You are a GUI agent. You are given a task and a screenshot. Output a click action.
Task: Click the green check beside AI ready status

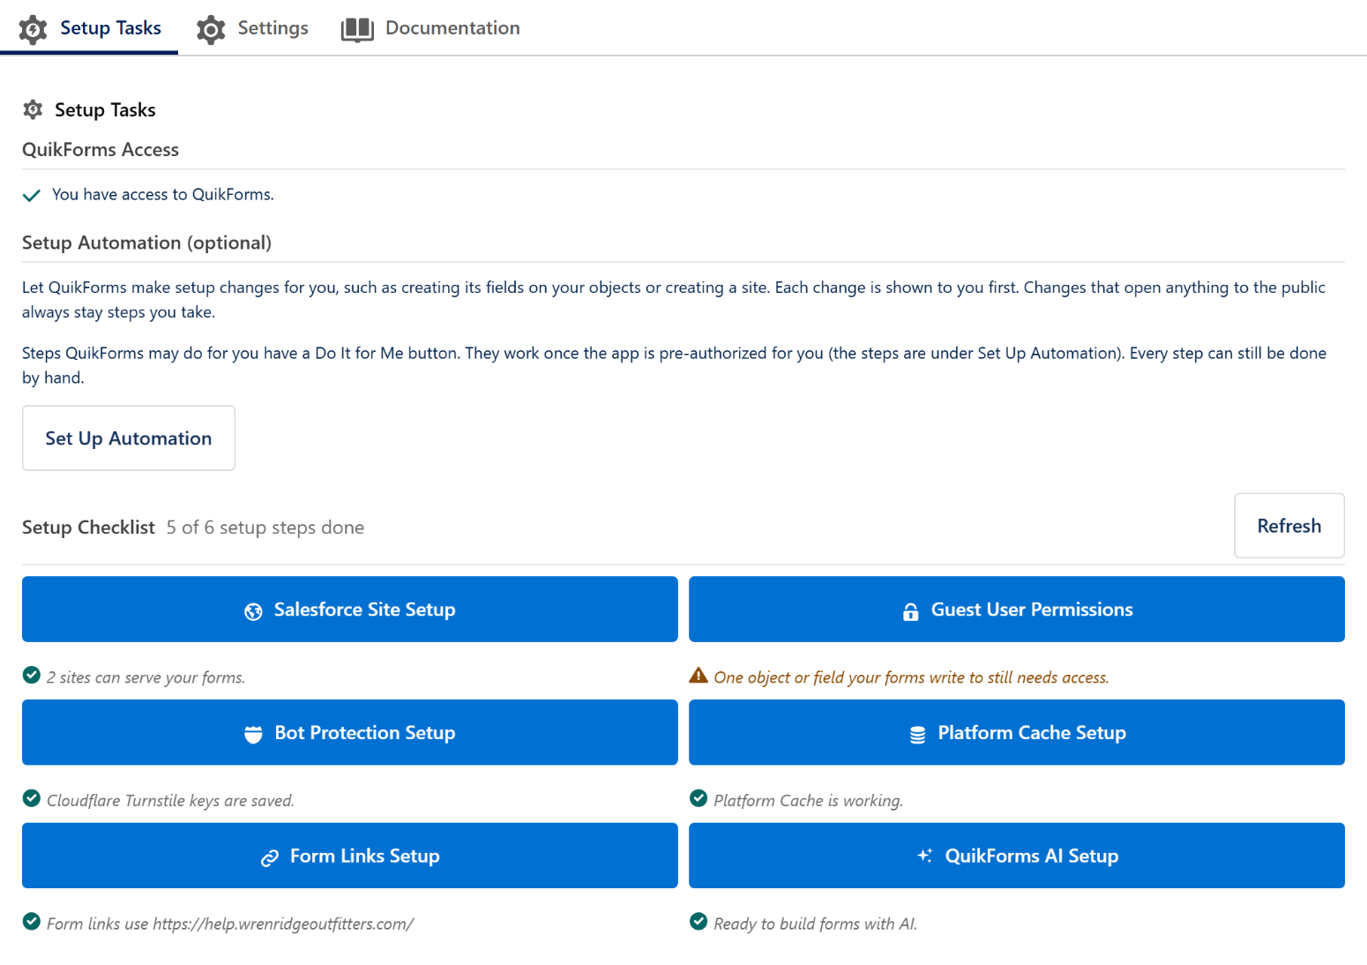(x=698, y=923)
